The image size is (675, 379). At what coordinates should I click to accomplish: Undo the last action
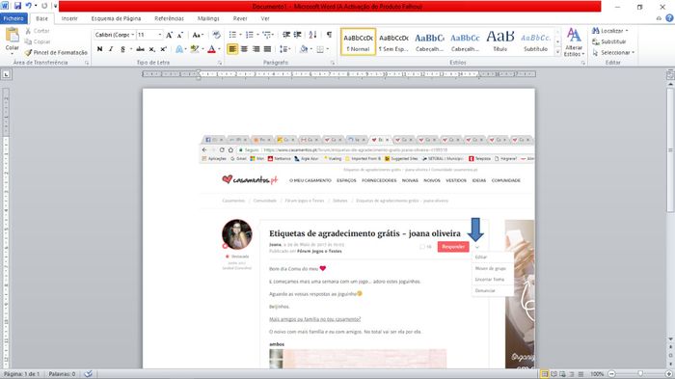pos(28,6)
